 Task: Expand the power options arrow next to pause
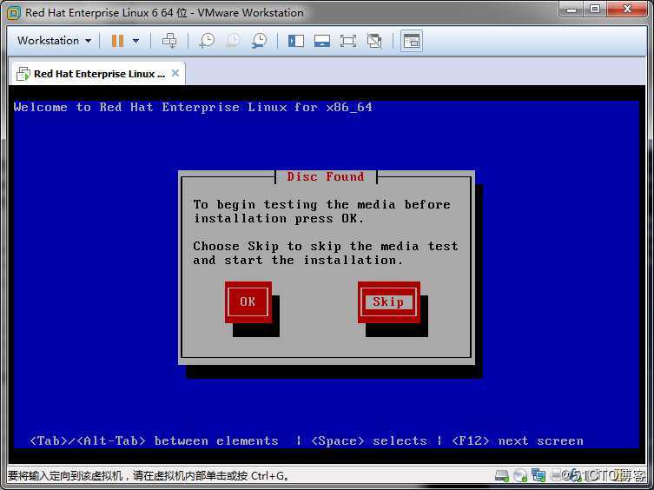click(x=136, y=41)
